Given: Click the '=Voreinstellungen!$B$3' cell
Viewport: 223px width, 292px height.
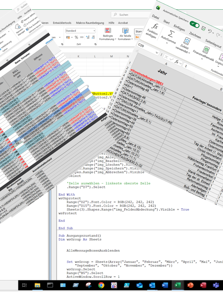Looking at the screenshot, I should (147, 77).
